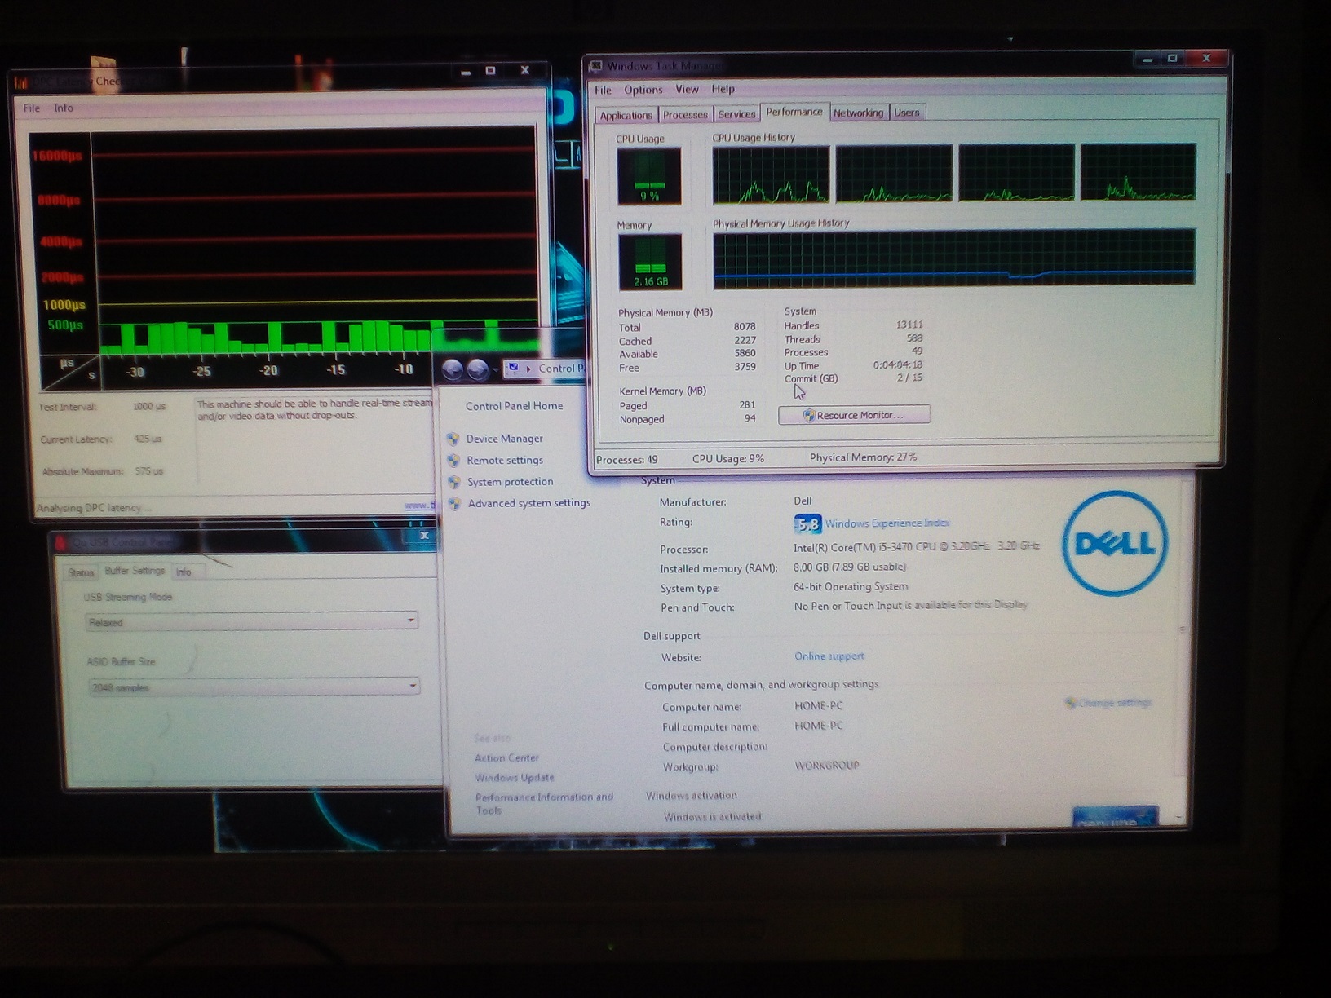
Task: Click DPC Latency Checker title bar icon
Action: [x=22, y=82]
